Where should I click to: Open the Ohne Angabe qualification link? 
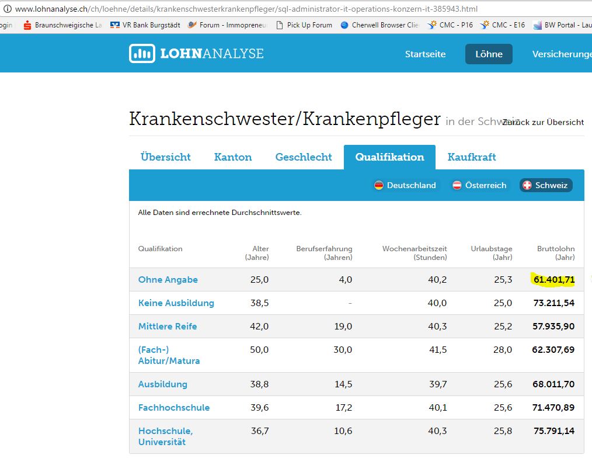(x=168, y=280)
